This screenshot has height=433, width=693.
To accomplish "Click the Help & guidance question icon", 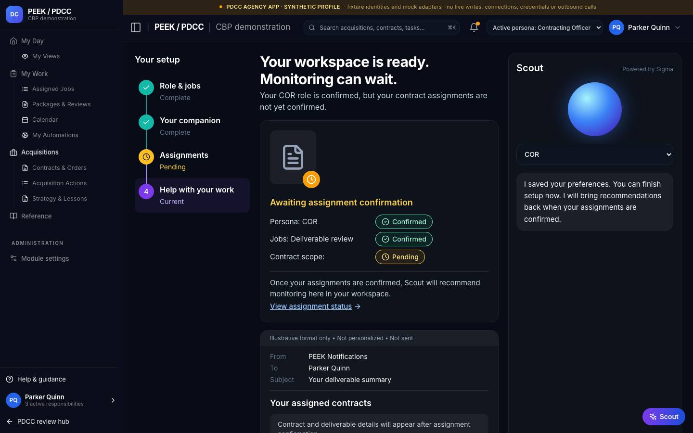I will pyautogui.click(x=10, y=379).
